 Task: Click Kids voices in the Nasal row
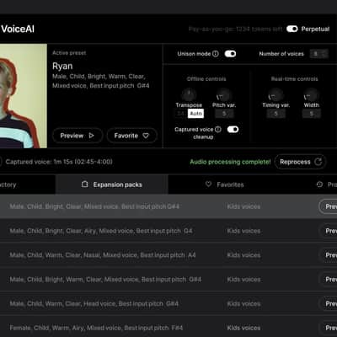tap(243, 255)
